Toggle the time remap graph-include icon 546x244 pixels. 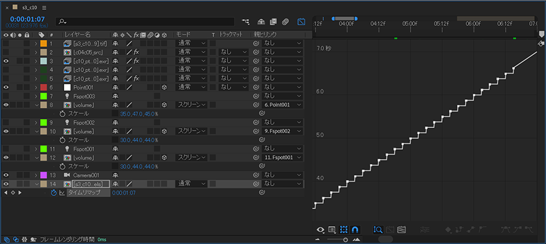62,193
